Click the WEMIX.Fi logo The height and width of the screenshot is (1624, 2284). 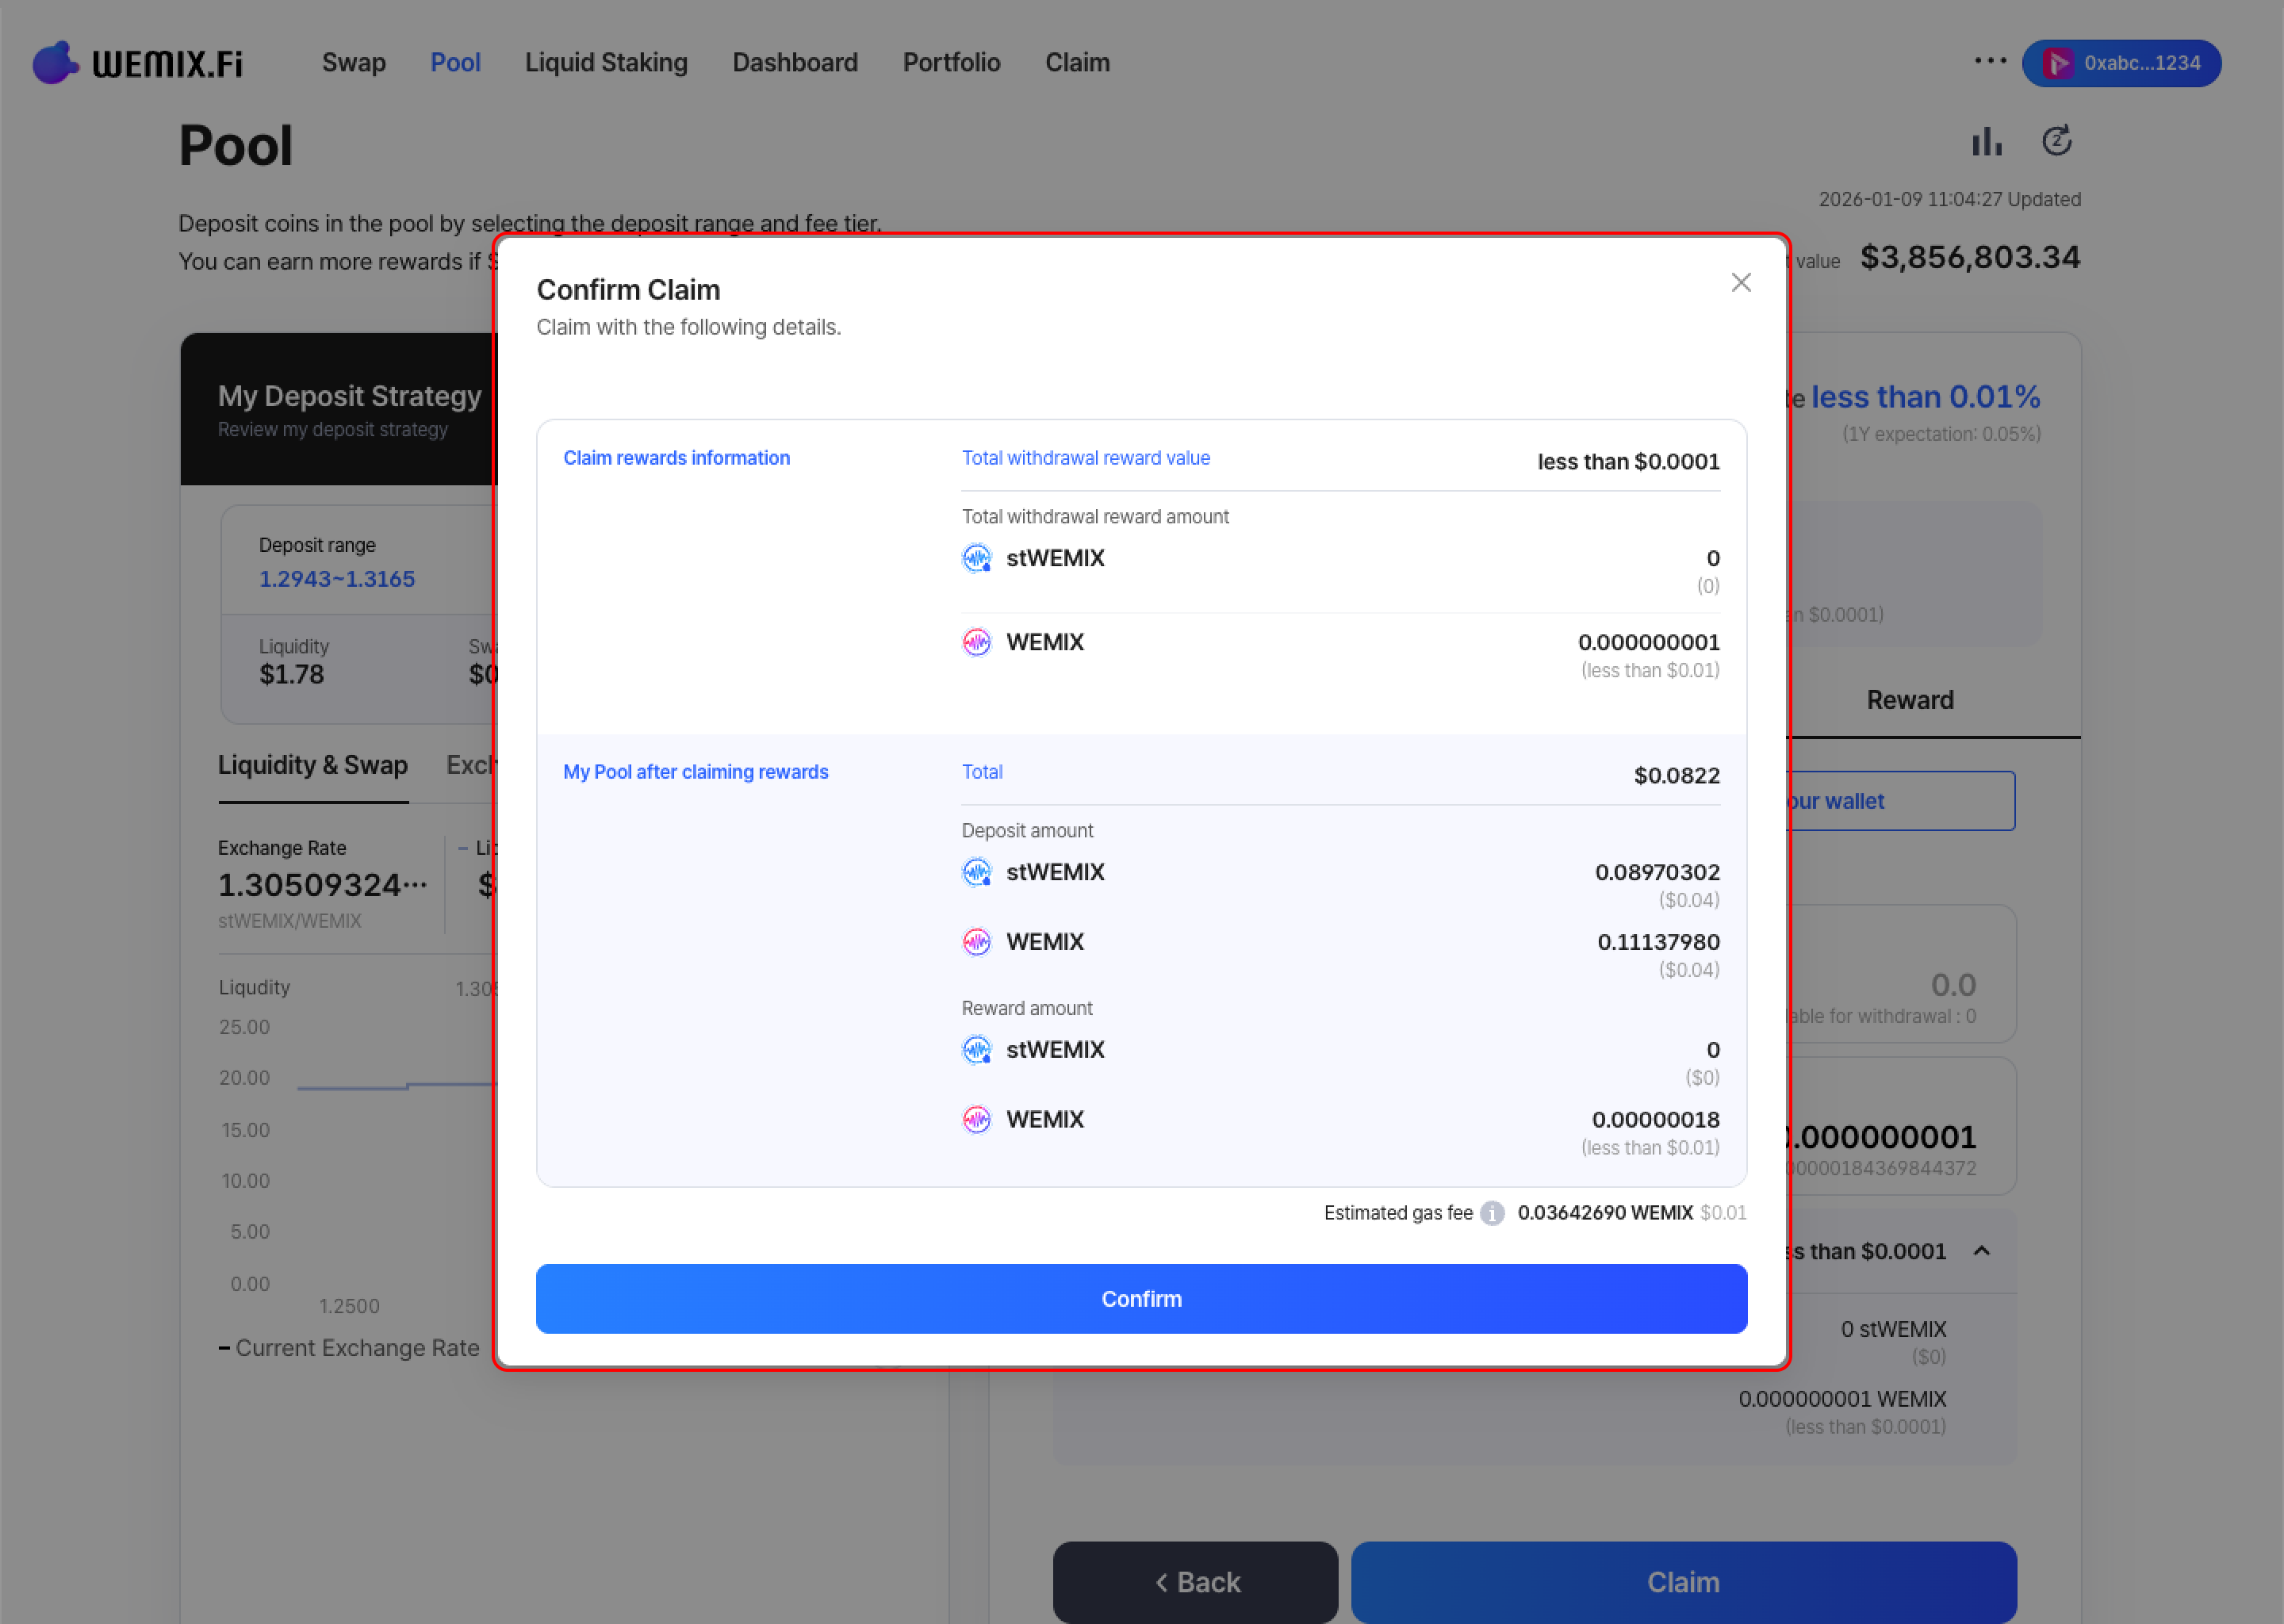(138, 63)
